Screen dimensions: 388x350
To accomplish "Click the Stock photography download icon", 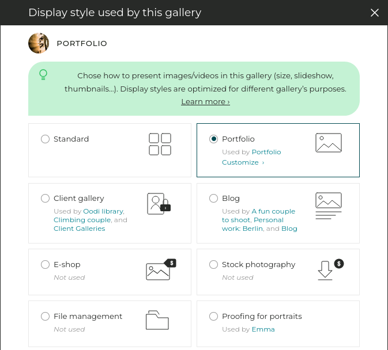I will click(330, 269).
